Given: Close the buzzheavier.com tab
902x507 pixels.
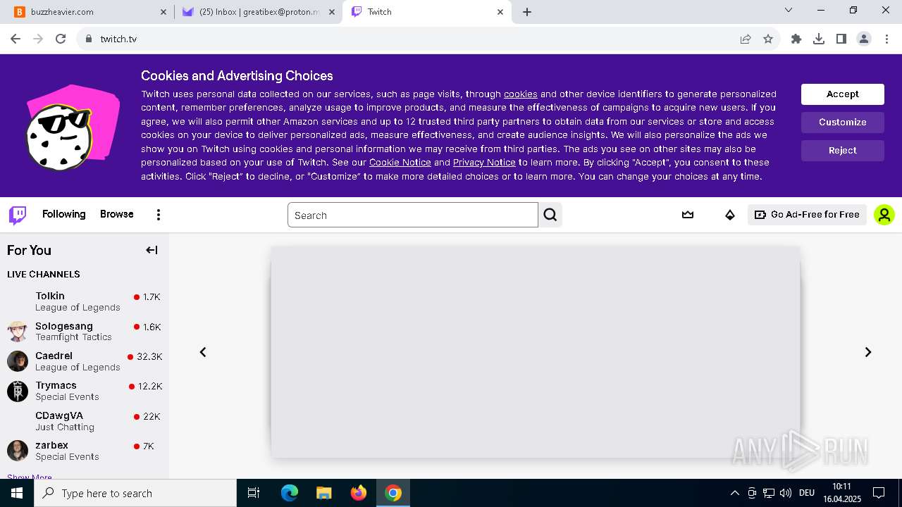Looking at the screenshot, I should tap(163, 12).
